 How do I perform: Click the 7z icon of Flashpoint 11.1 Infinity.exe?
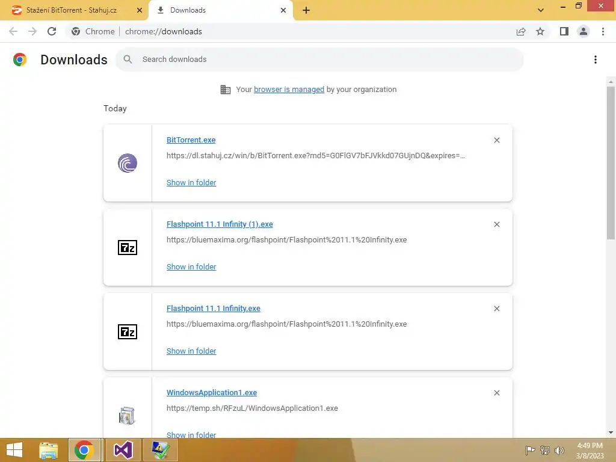coord(128,331)
